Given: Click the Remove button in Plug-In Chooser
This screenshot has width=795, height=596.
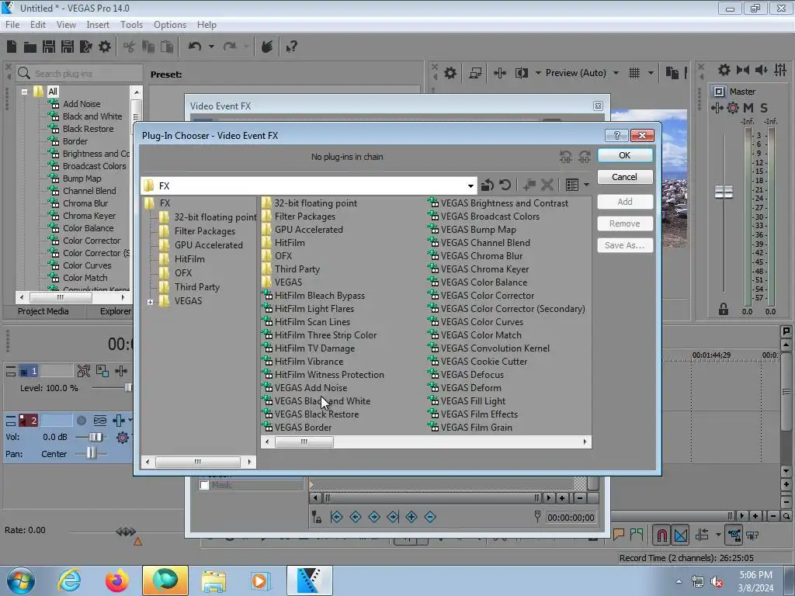Looking at the screenshot, I should 625,223.
